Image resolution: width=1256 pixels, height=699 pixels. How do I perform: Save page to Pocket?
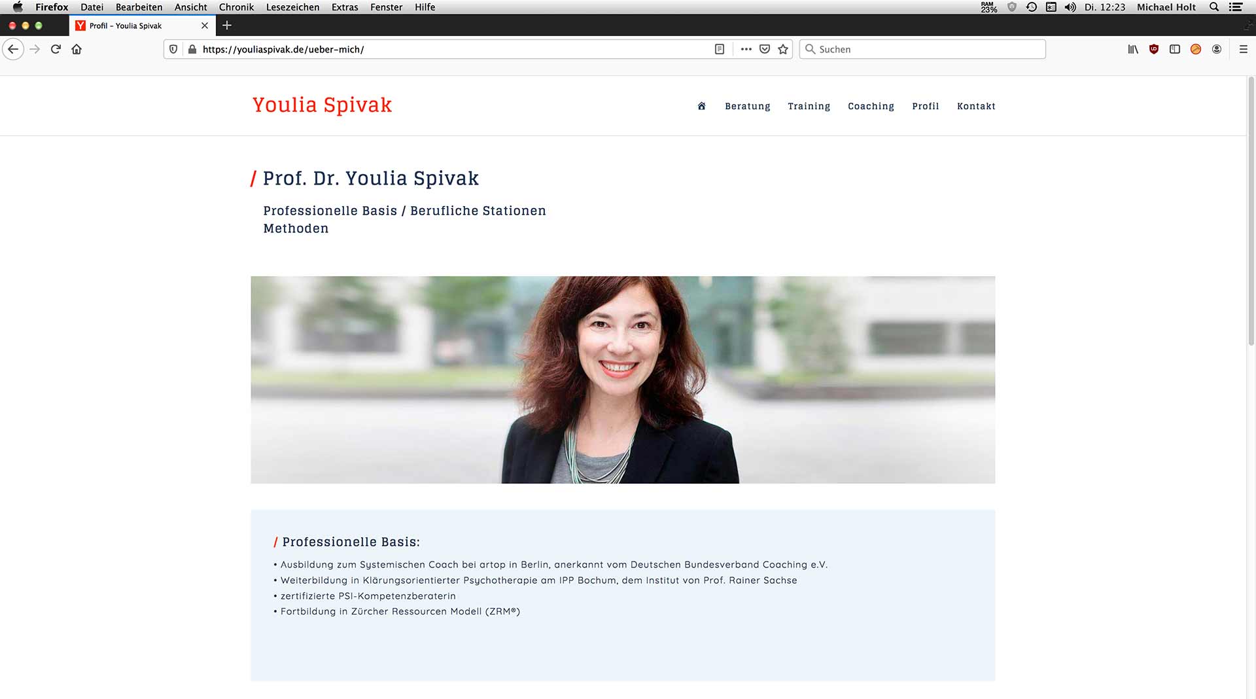[765, 49]
